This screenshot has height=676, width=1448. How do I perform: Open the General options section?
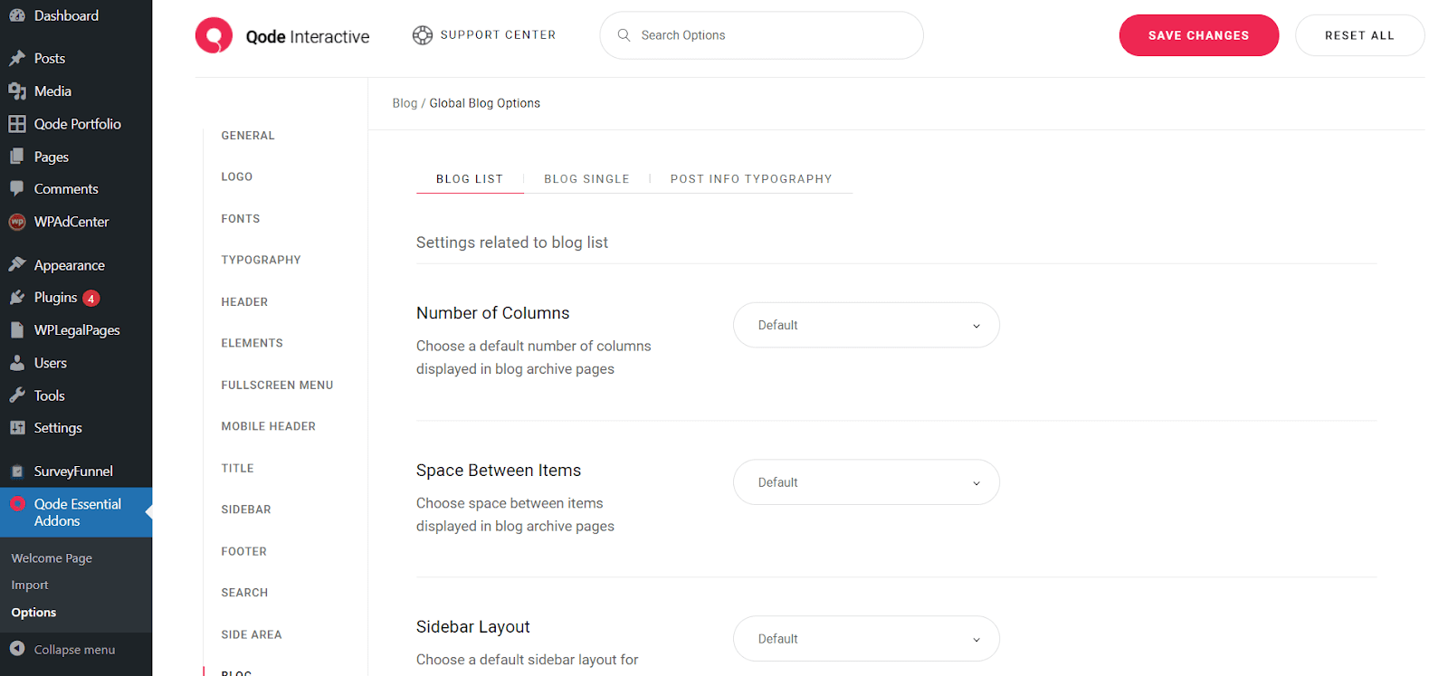click(248, 136)
